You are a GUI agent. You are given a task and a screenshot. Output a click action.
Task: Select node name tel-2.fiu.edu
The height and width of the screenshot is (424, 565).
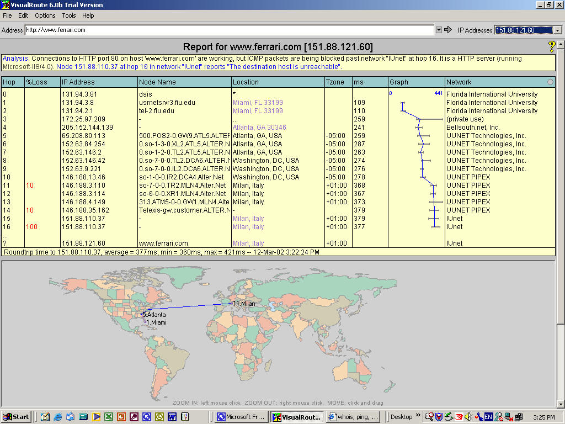click(156, 110)
